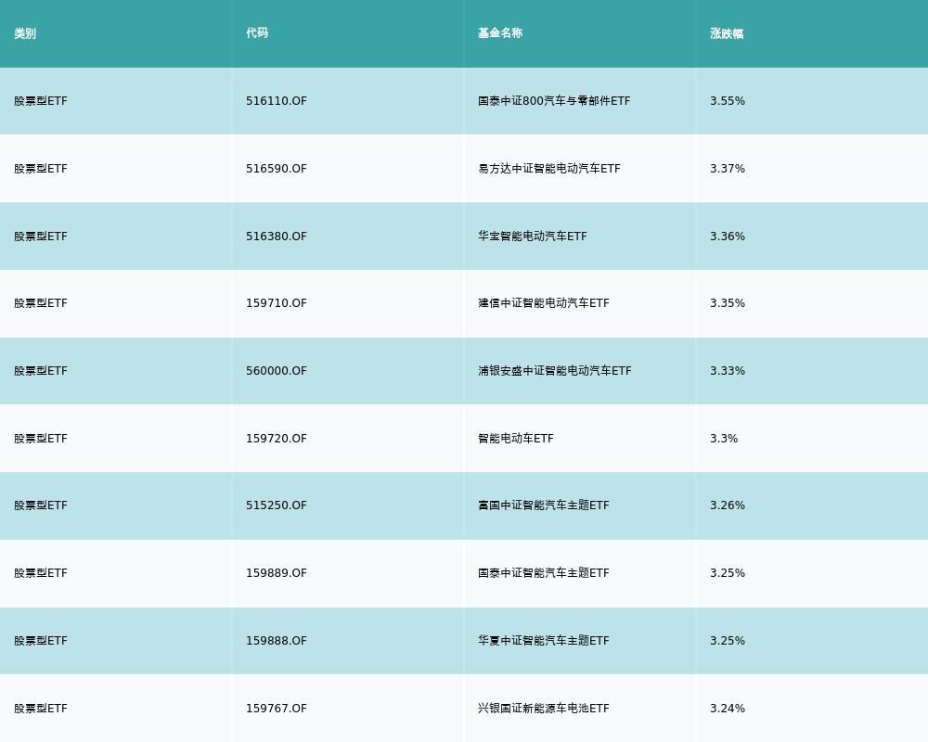Click 股票型ETF in the 159767.OF row

point(41,709)
